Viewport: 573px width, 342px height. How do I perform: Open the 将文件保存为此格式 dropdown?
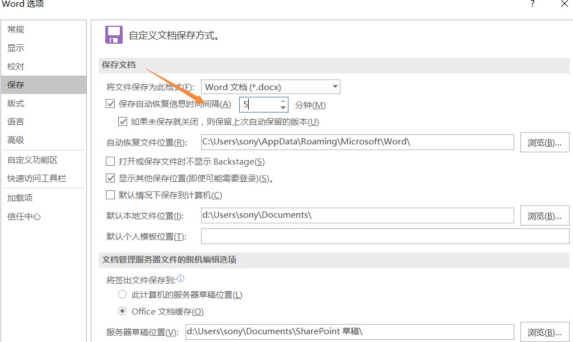click(271, 87)
